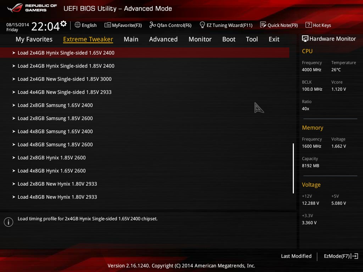Select Load 2x4GB Hynix Single-sided 1.65V 2400
The image size is (363, 272).
(x=145, y=53)
